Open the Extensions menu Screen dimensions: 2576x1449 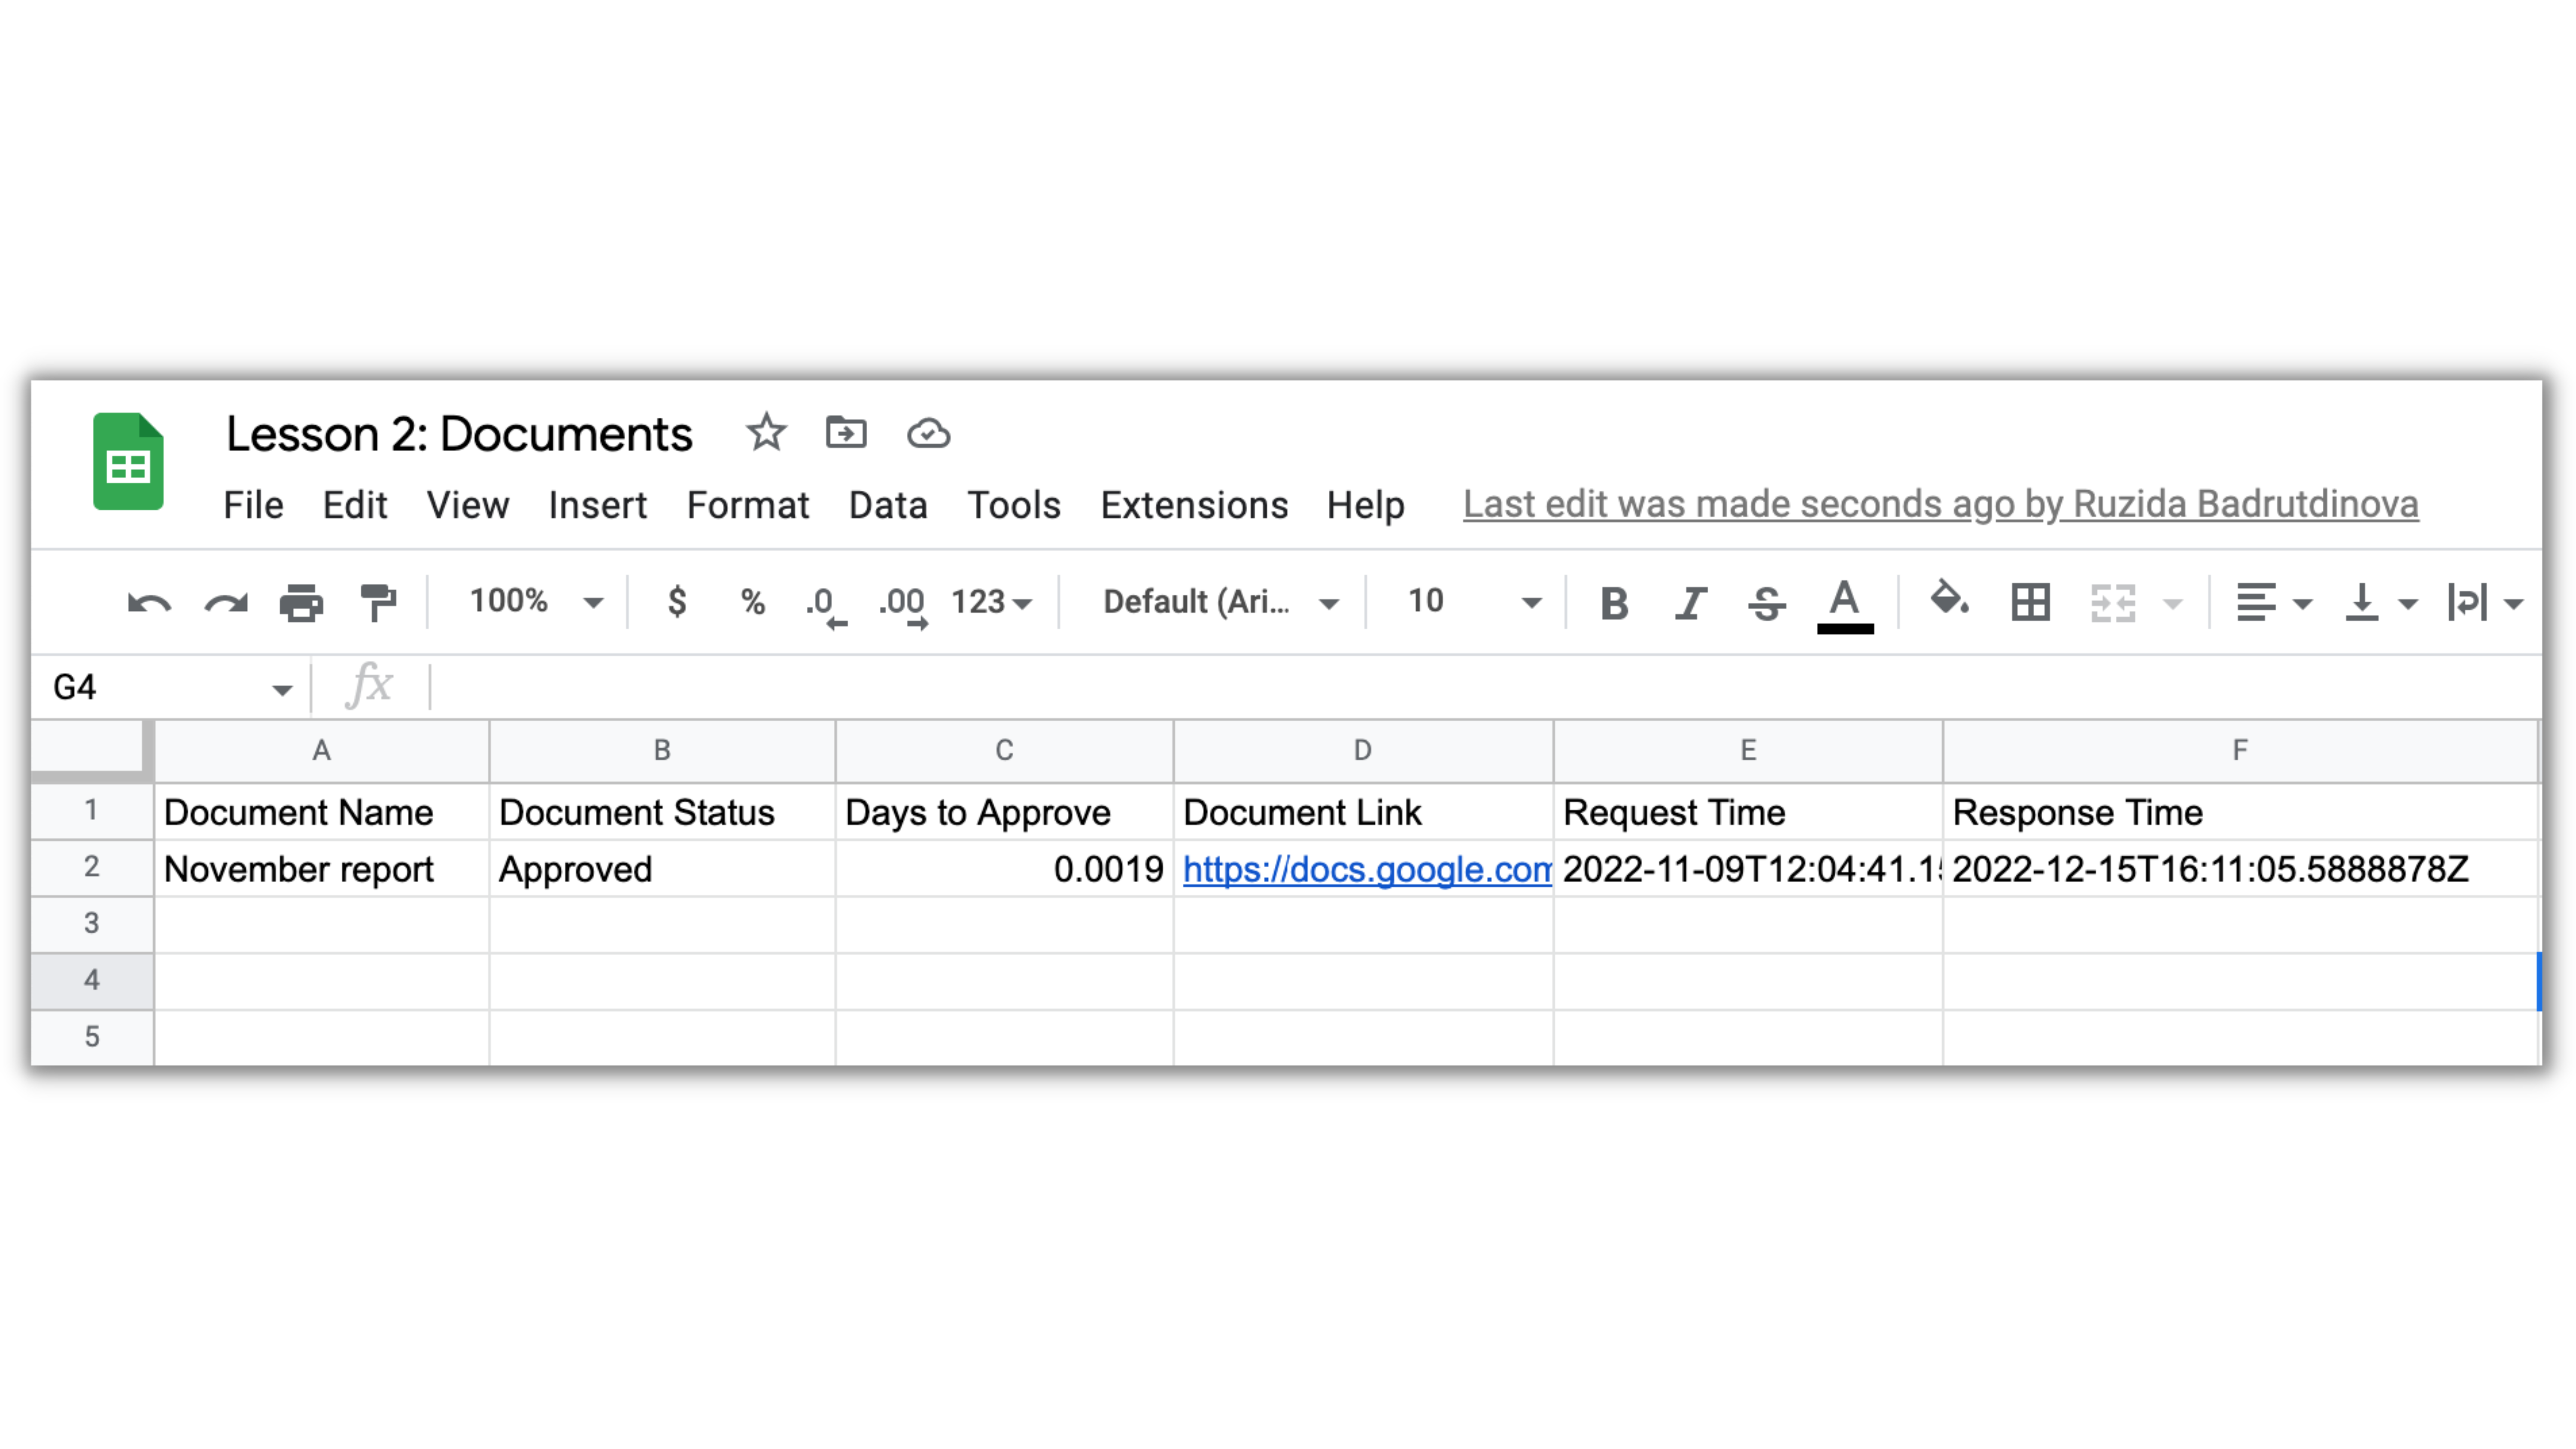[x=1194, y=505]
